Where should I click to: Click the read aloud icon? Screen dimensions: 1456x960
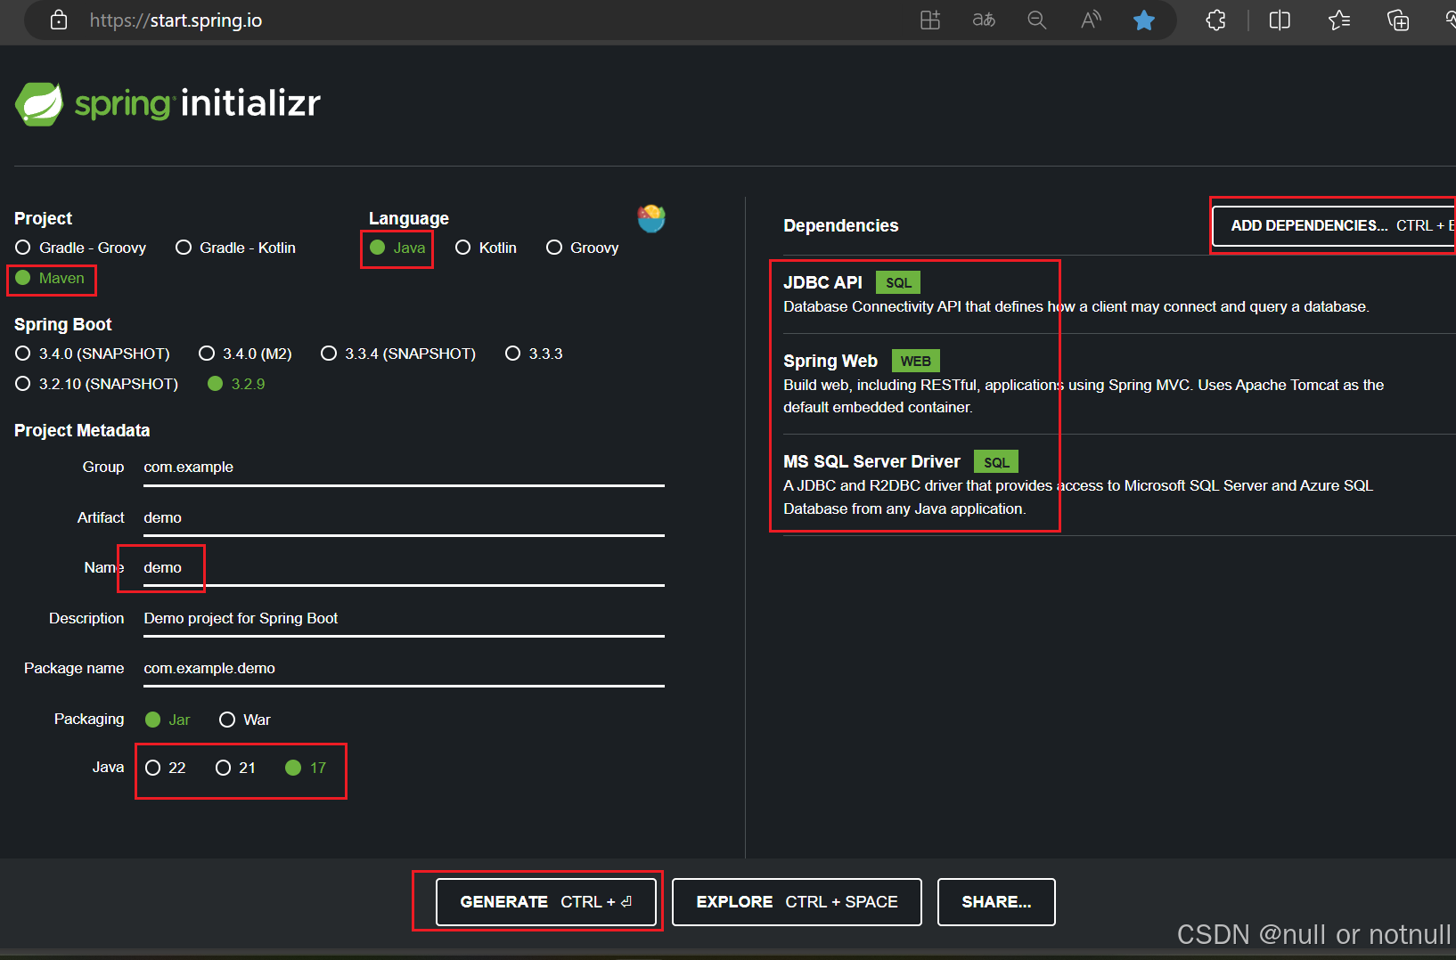coord(1091,20)
